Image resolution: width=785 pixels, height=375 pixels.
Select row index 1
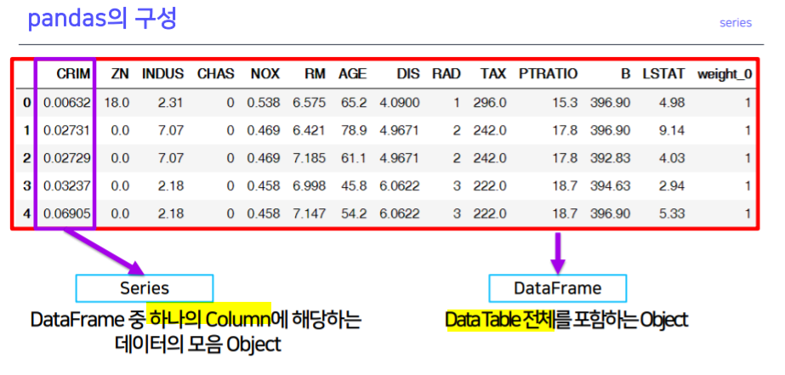click(x=27, y=131)
